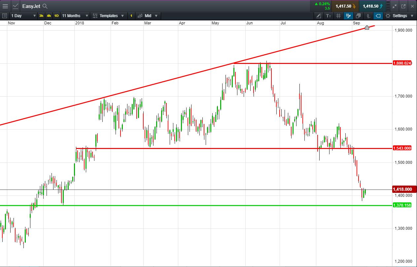Image resolution: width=417 pixels, height=267 pixels.
Task: Open the 1 Day interval dropdown
Action: point(23,15)
